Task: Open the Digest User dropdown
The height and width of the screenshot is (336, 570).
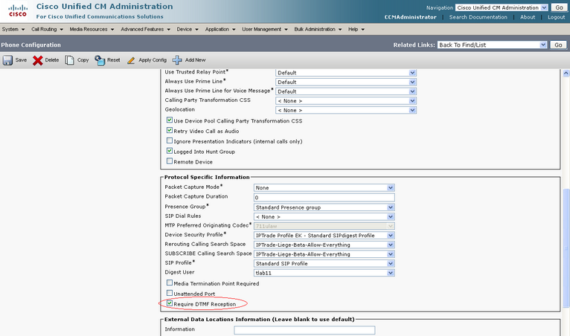Action: [324, 273]
